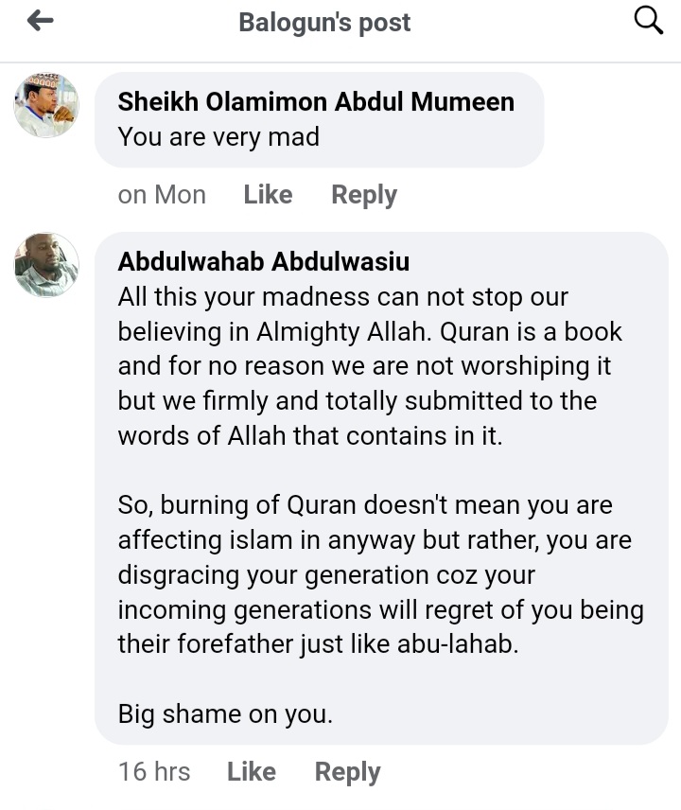681x810 pixels.
Task: Reply to Sheikh Olamimon's comment
Action: [x=363, y=195]
